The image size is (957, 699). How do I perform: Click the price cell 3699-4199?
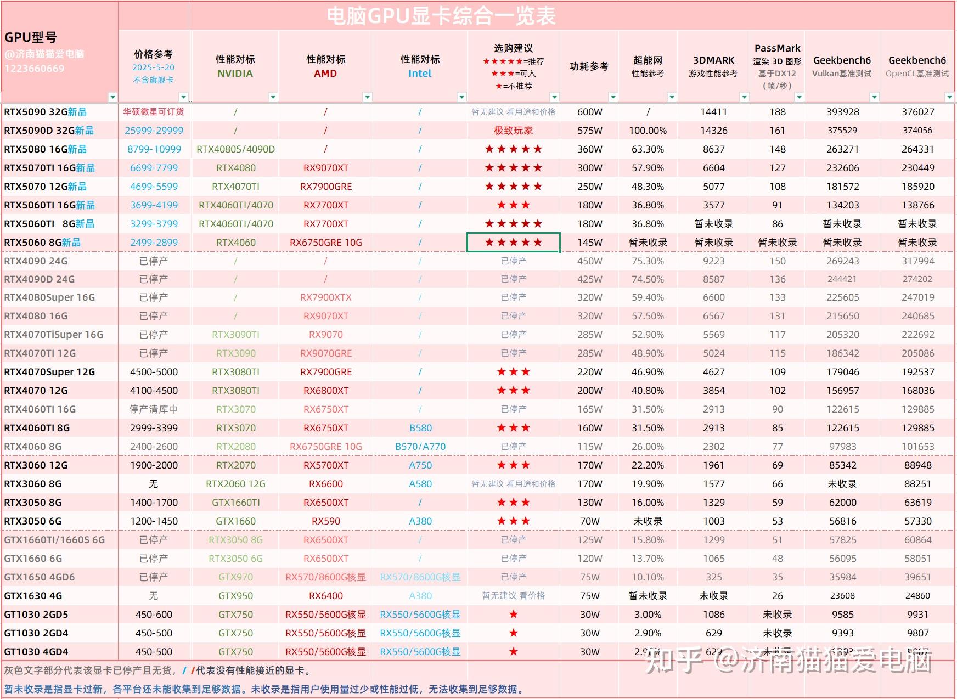tap(154, 205)
